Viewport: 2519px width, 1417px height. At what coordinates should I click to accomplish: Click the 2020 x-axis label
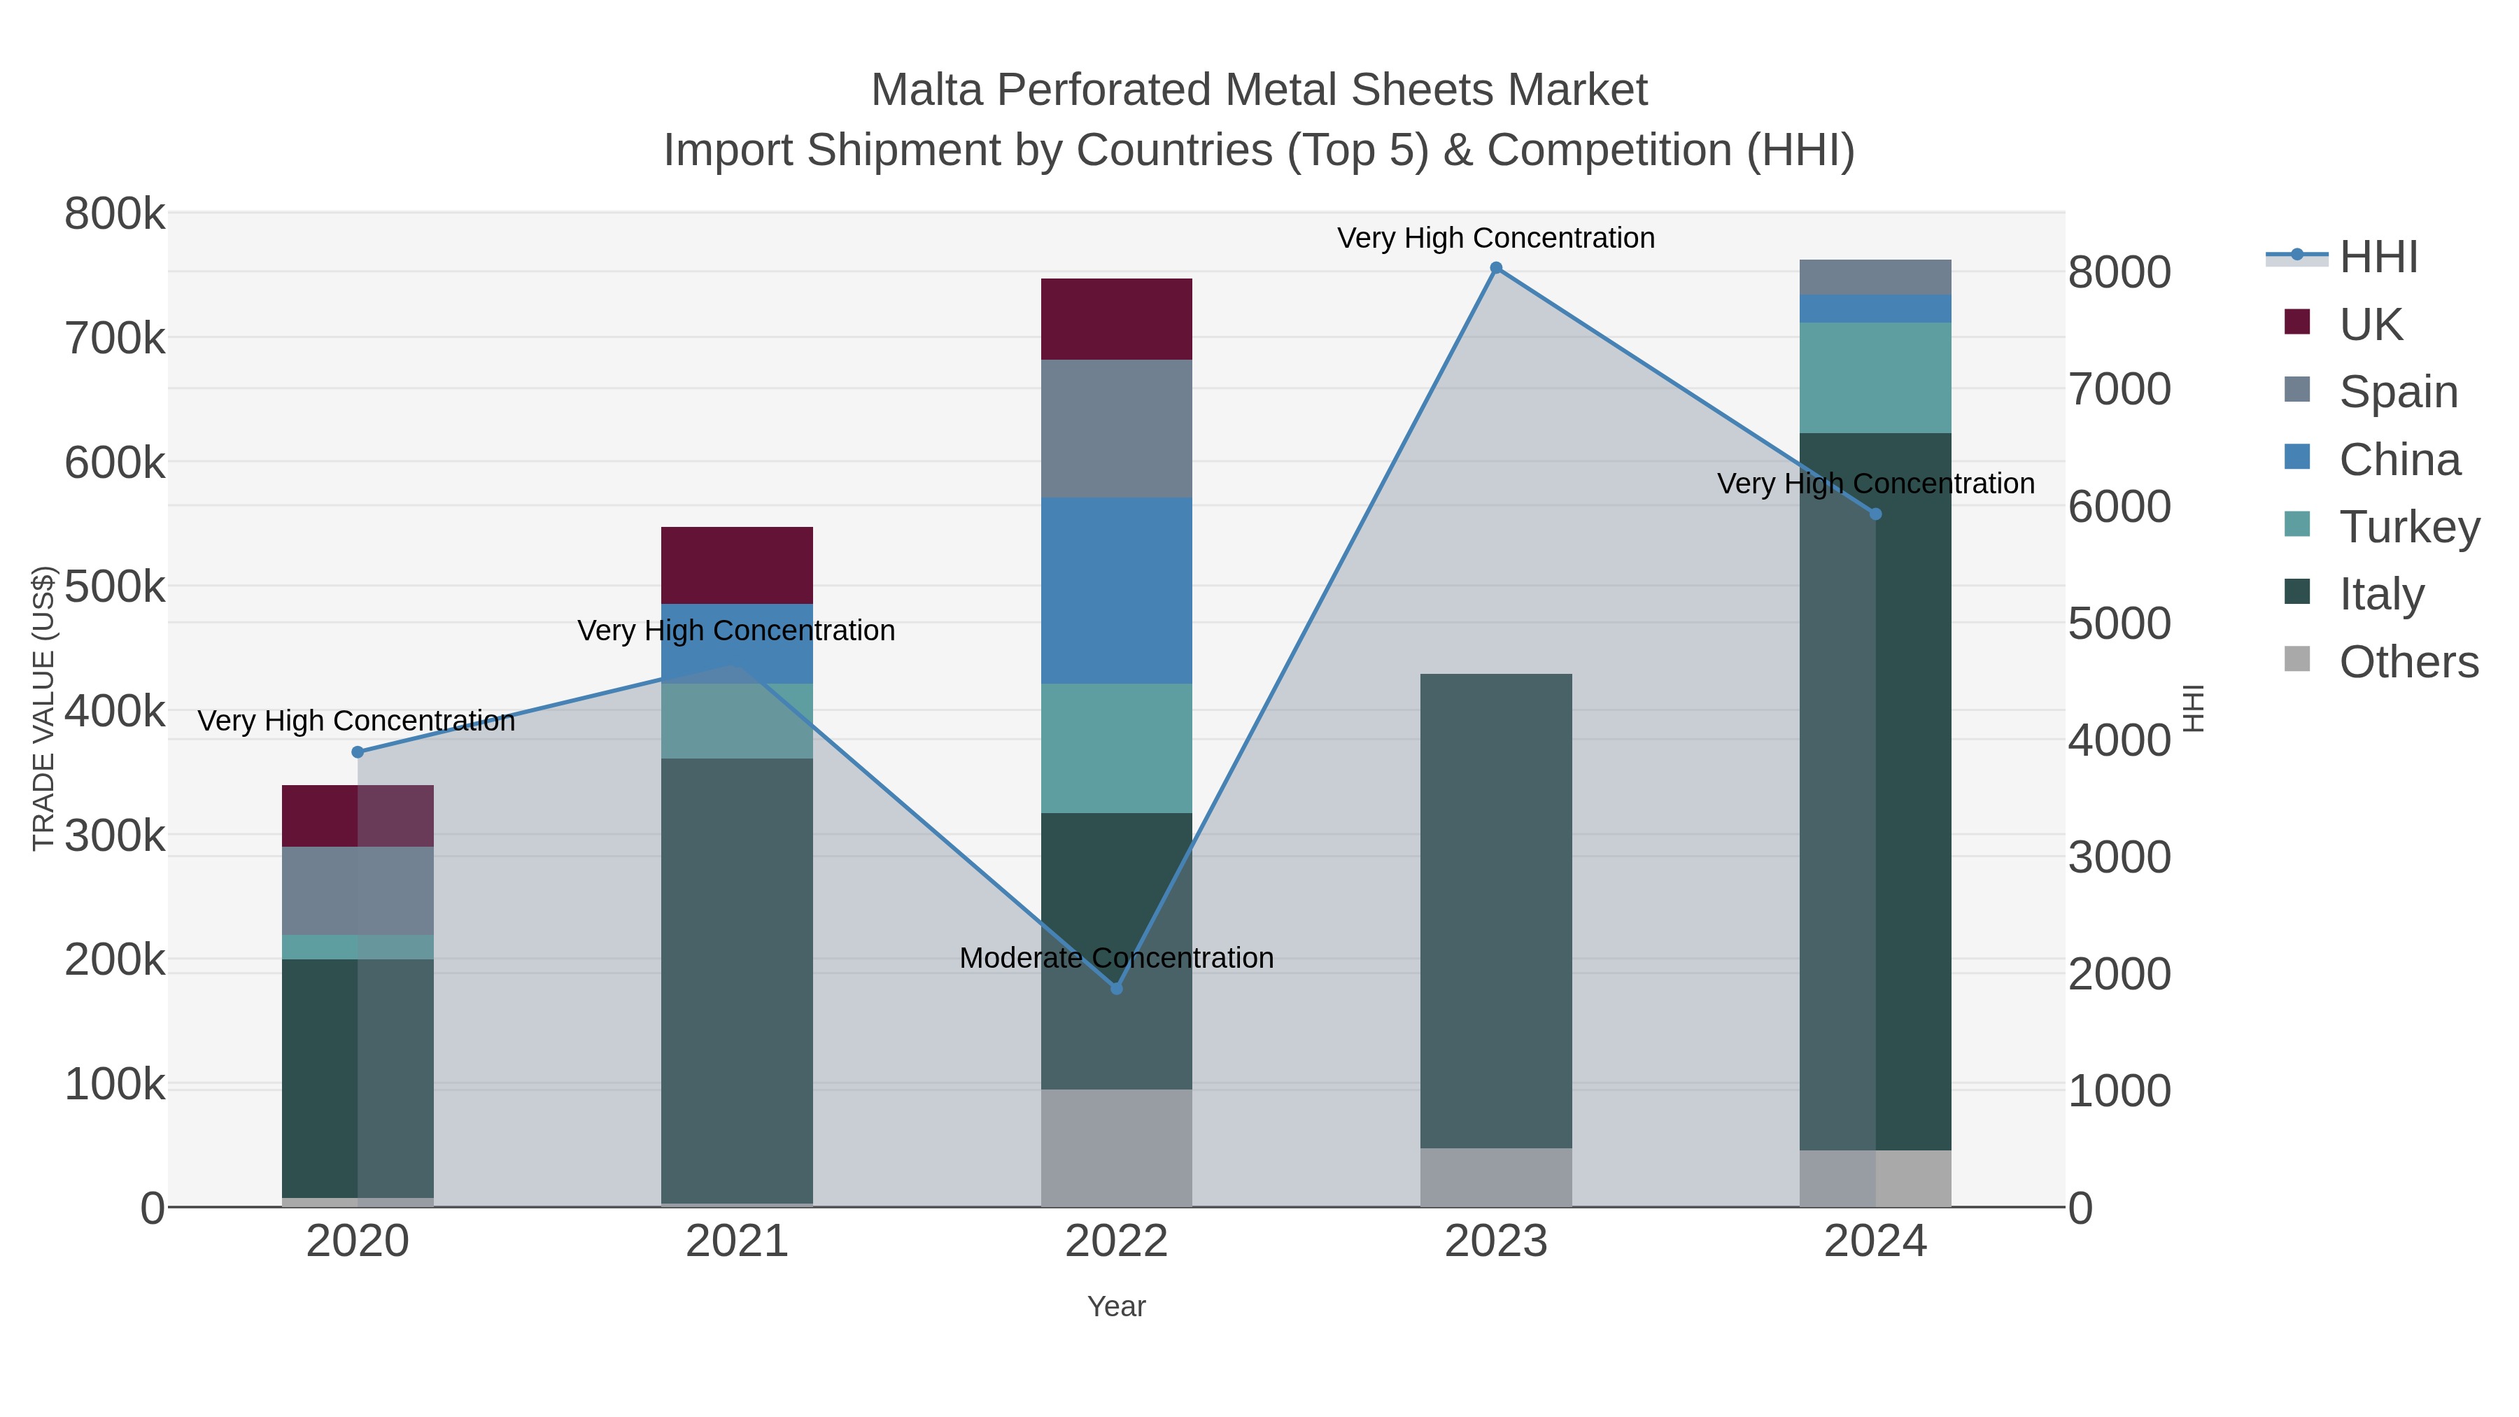[x=358, y=1242]
